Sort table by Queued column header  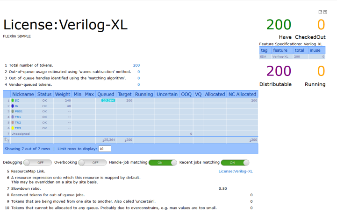click(105, 94)
